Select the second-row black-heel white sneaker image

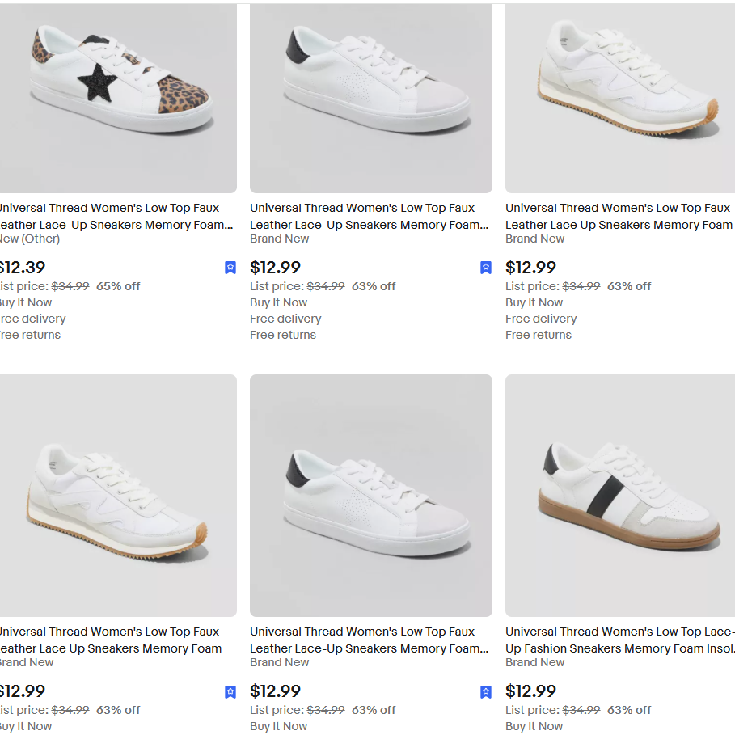tap(371, 495)
